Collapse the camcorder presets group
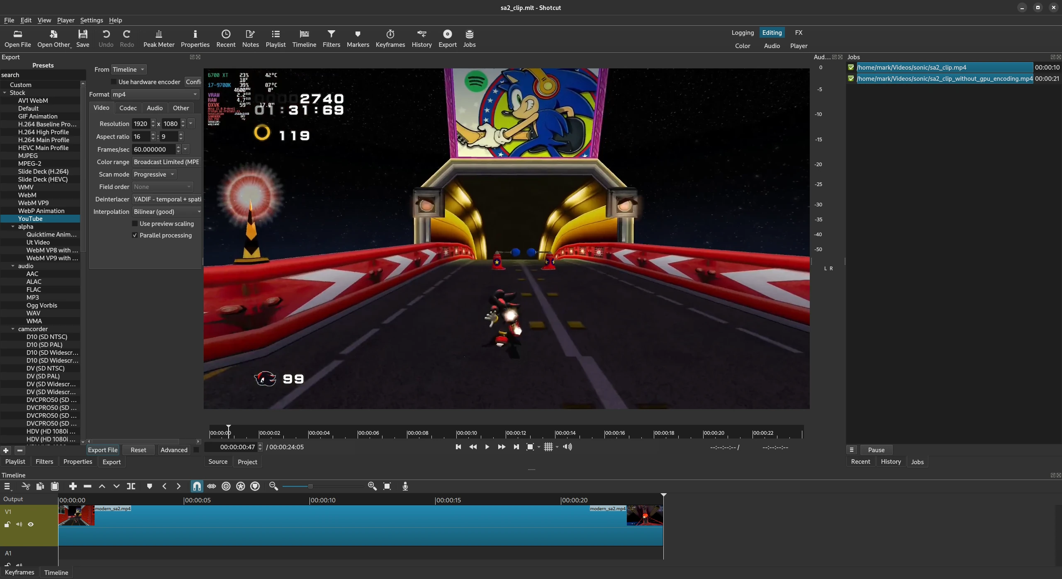The height and width of the screenshot is (579, 1062). coord(13,329)
